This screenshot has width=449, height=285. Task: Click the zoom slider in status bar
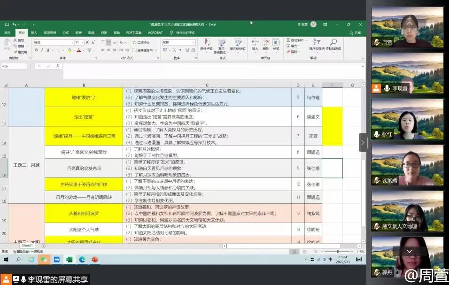tap(337, 252)
